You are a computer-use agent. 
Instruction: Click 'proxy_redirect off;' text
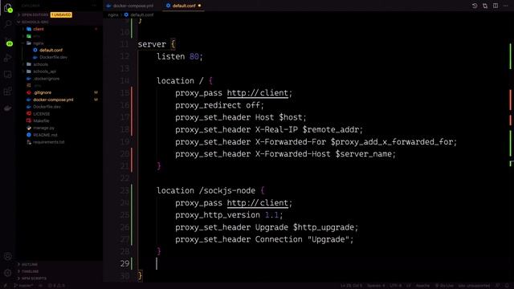(x=219, y=105)
